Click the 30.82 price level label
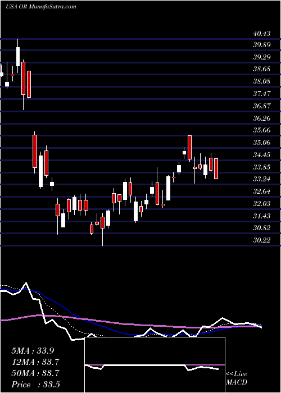 [262, 227]
